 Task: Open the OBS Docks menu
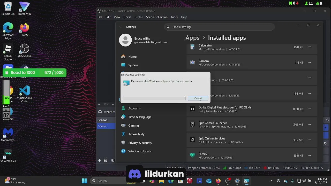[x=127, y=17]
